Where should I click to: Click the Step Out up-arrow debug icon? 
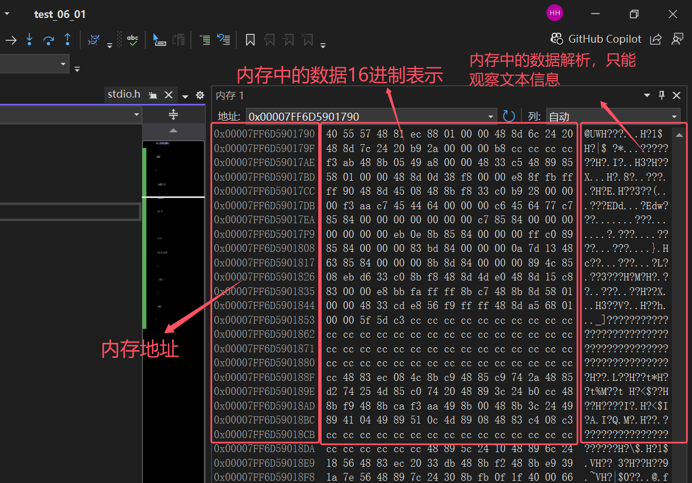[67, 39]
